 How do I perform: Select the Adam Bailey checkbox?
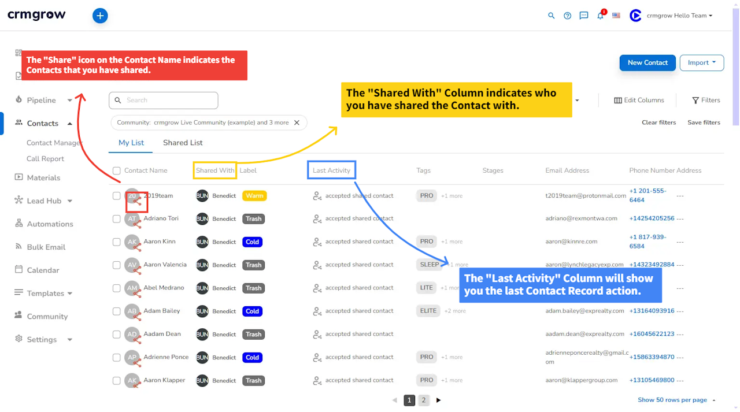tap(117, 311)
